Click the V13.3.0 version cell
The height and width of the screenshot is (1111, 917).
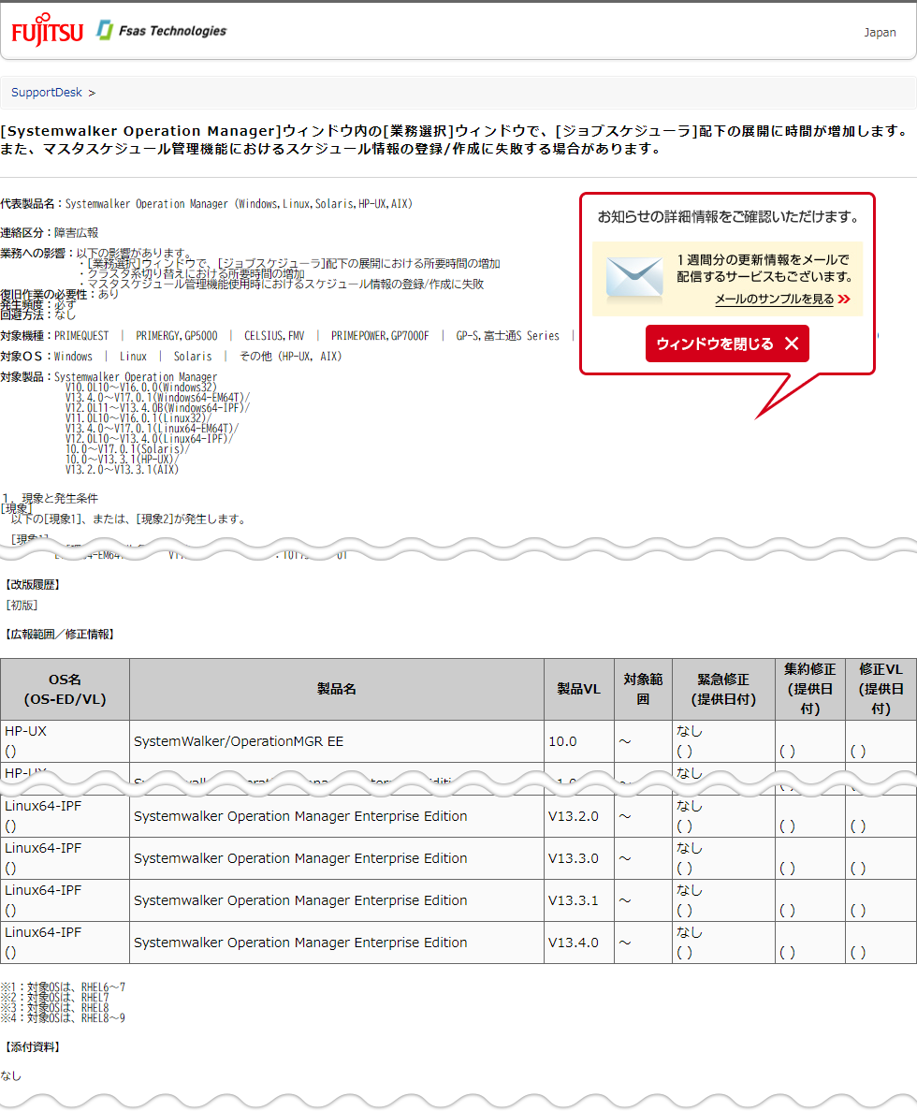[x=579, y=859]
